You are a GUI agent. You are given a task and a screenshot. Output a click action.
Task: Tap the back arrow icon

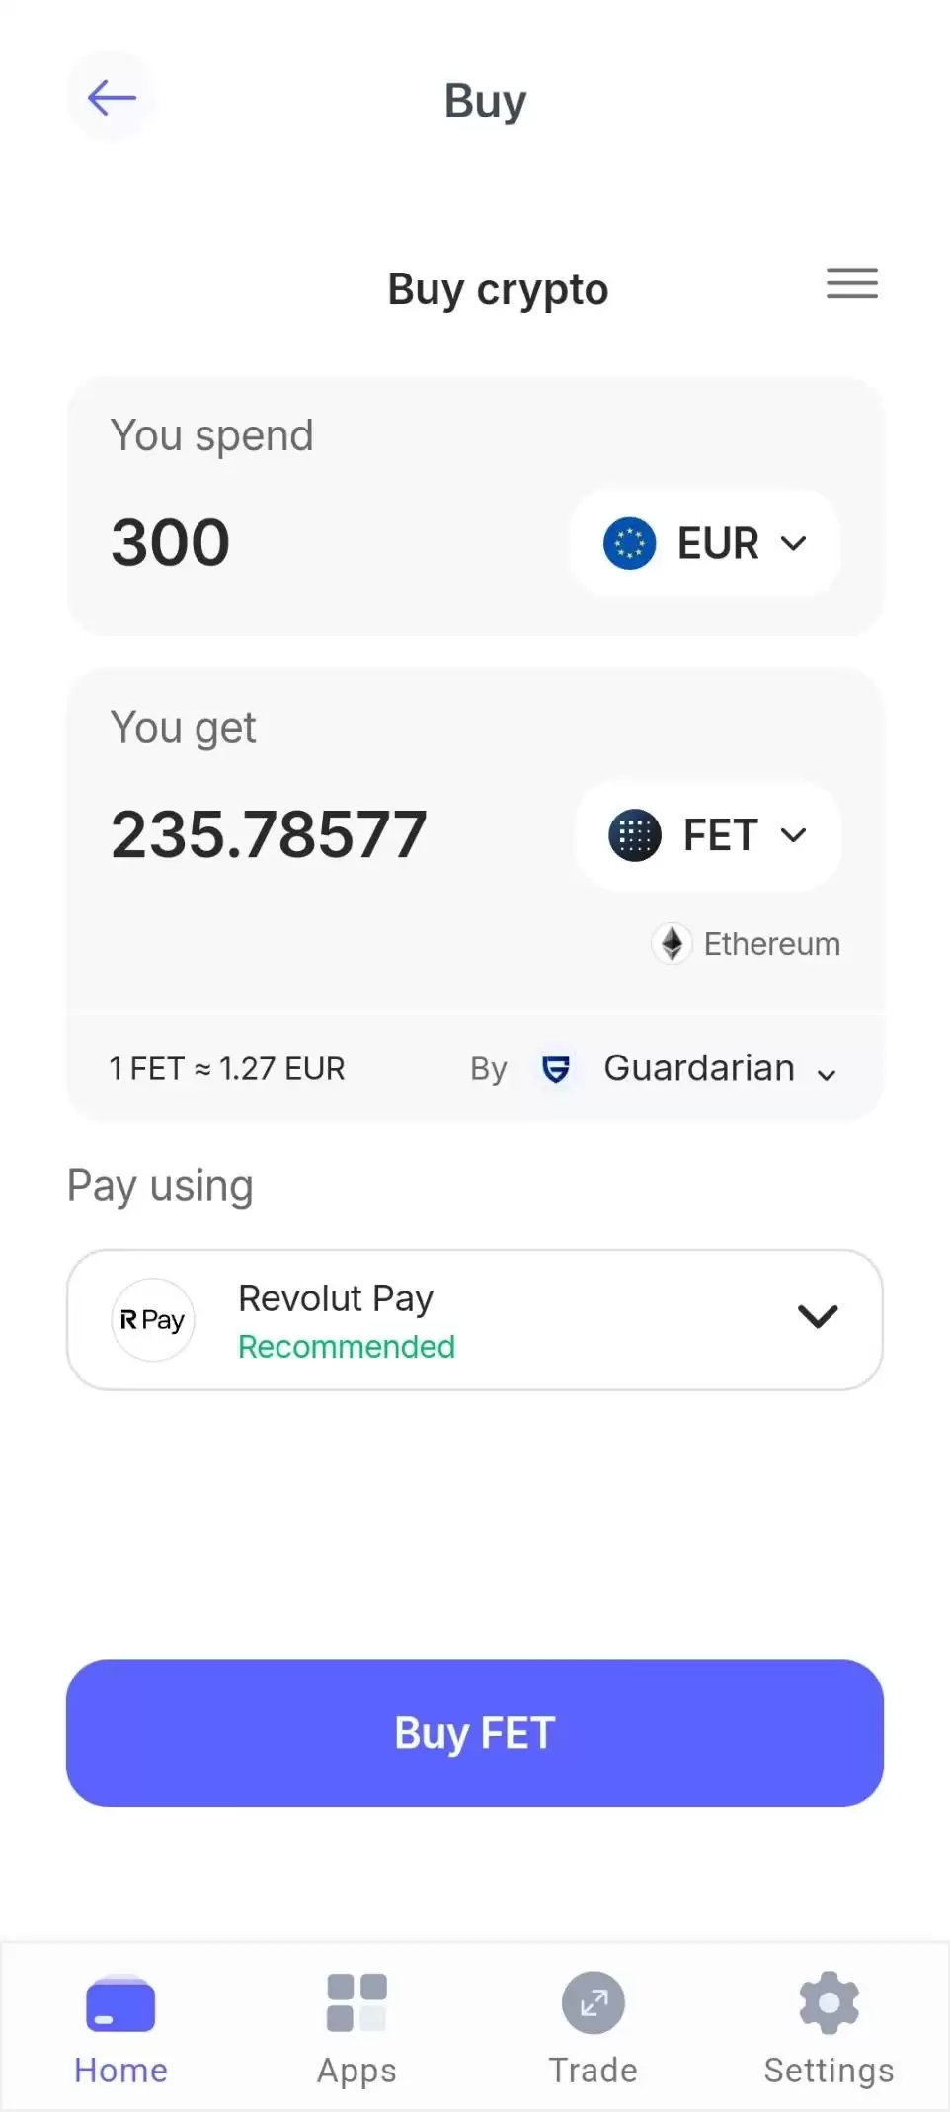pyautogui.click(x=111, y=97)
